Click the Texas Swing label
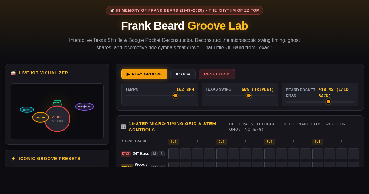Viewport: 369px width, 194px height. pos(219,89)
